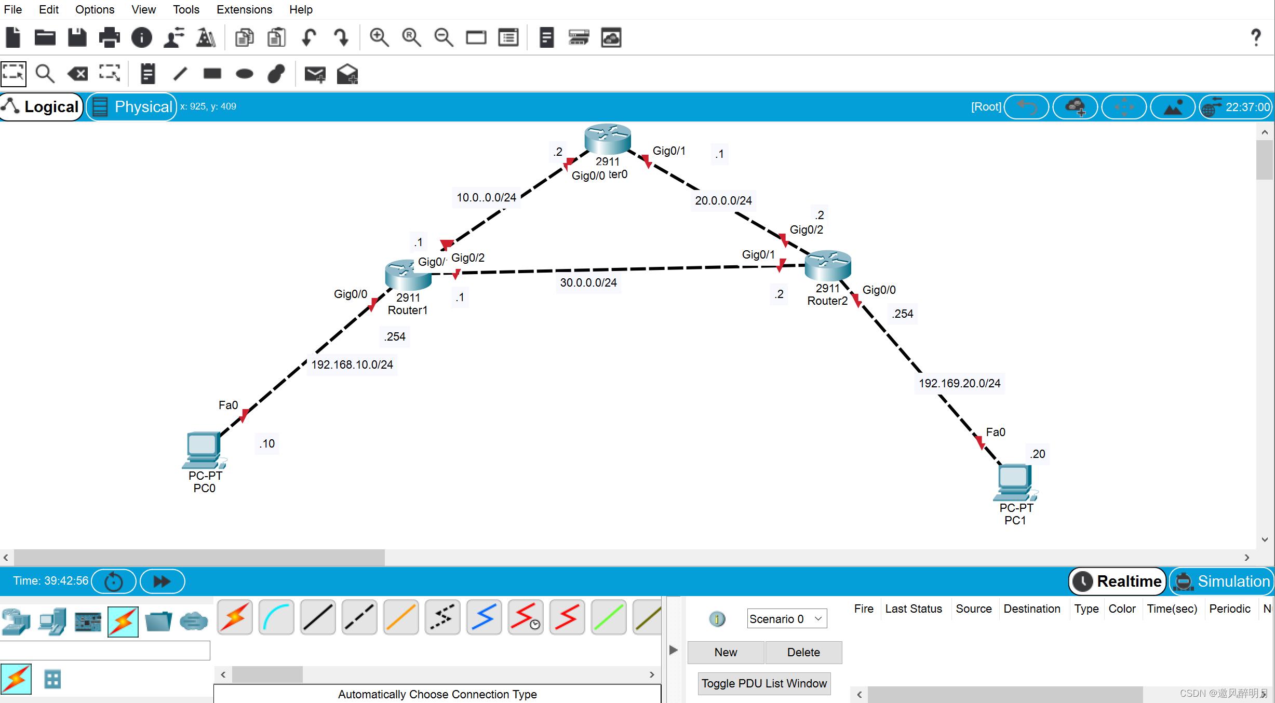Select the console cable icon

pos(276,617)
